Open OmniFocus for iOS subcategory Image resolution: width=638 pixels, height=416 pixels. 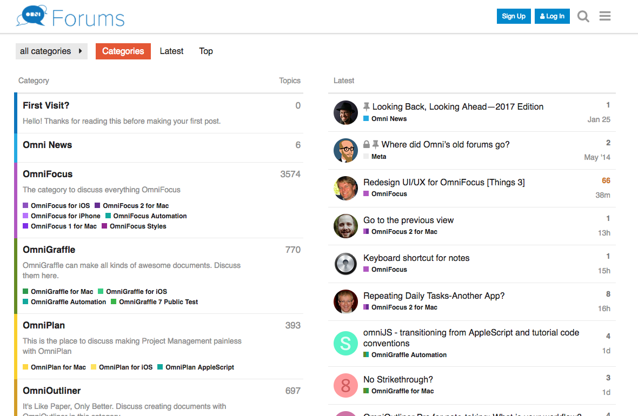click(x=56, y=206)
